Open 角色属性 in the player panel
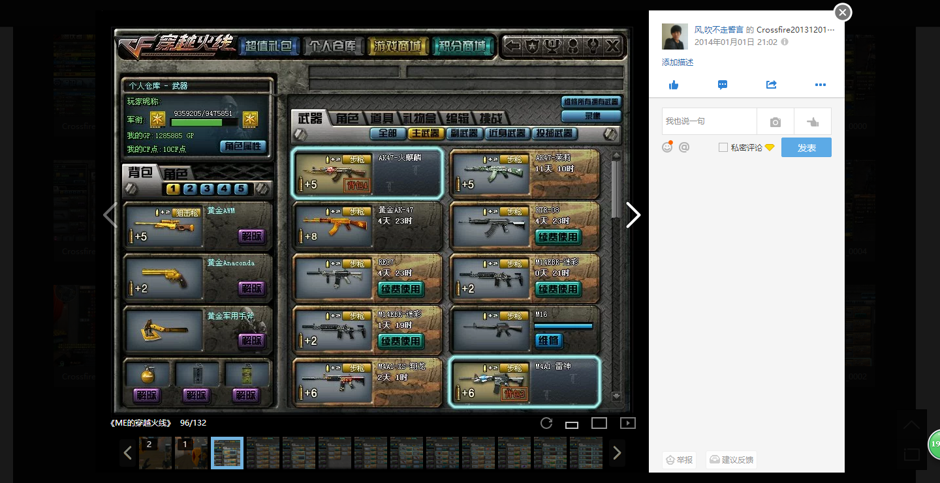 243,146
